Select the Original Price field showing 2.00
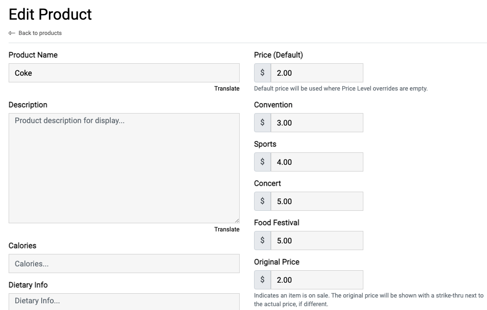The height and width of the screenshot is (310, 487). click(x=316, y=279)
